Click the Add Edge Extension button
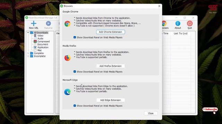The height and width of the screenshot is (124, 222). 110,100
